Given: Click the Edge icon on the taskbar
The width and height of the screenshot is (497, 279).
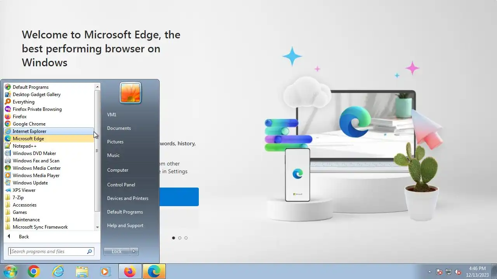Looking at the screenshot, I should pos(154,272).
